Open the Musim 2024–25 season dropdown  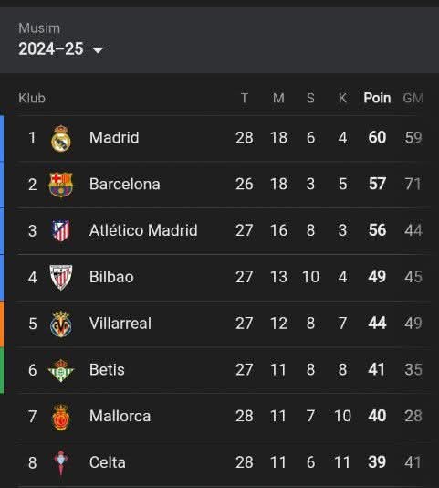pos(60,48)
